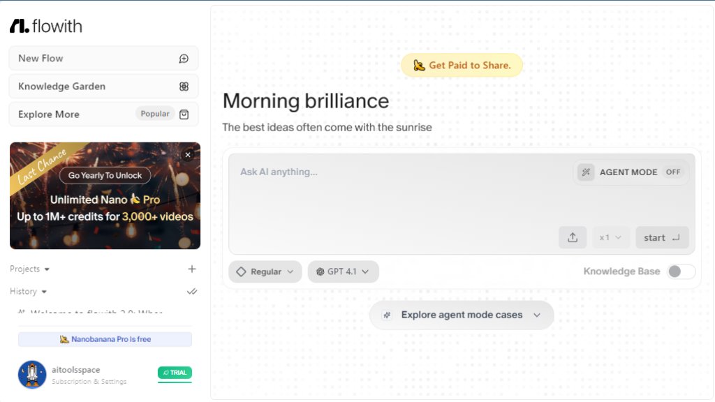The width and height of the screenshot is (715, 402).
Task: Expand Explore agent mode cases
Action: pyautogui.click(x=462, y=315)
